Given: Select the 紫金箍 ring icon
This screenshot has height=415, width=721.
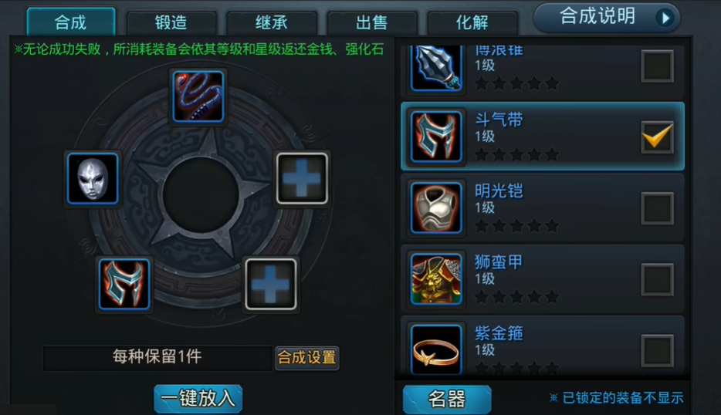Looking at the screenshot, I should (436, 349).
